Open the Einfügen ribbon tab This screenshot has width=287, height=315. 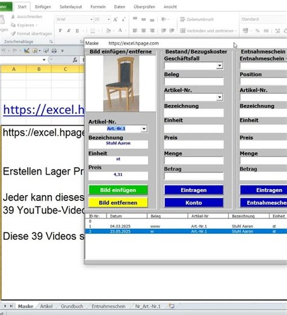pos(43,7)
